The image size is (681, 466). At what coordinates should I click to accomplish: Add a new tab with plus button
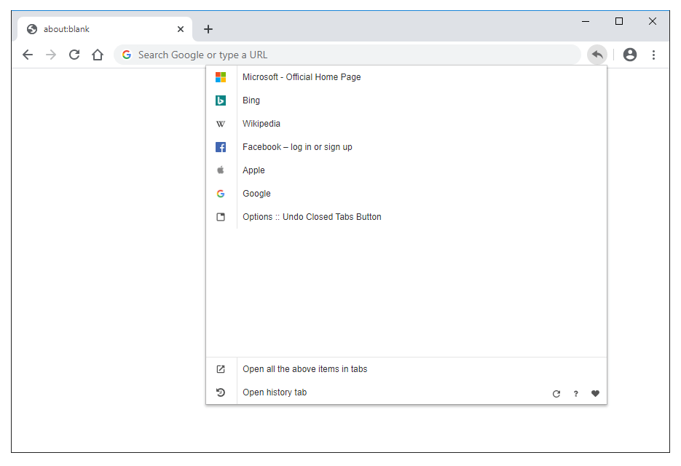click(208, 29)
